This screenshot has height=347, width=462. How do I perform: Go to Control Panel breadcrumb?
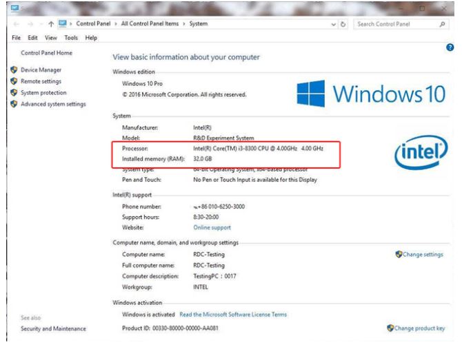coord(93,23)
